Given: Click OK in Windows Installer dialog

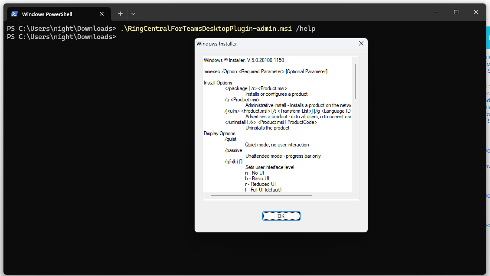Looking at the screenshot, I should pyautogui.click(x=281, y=216).
